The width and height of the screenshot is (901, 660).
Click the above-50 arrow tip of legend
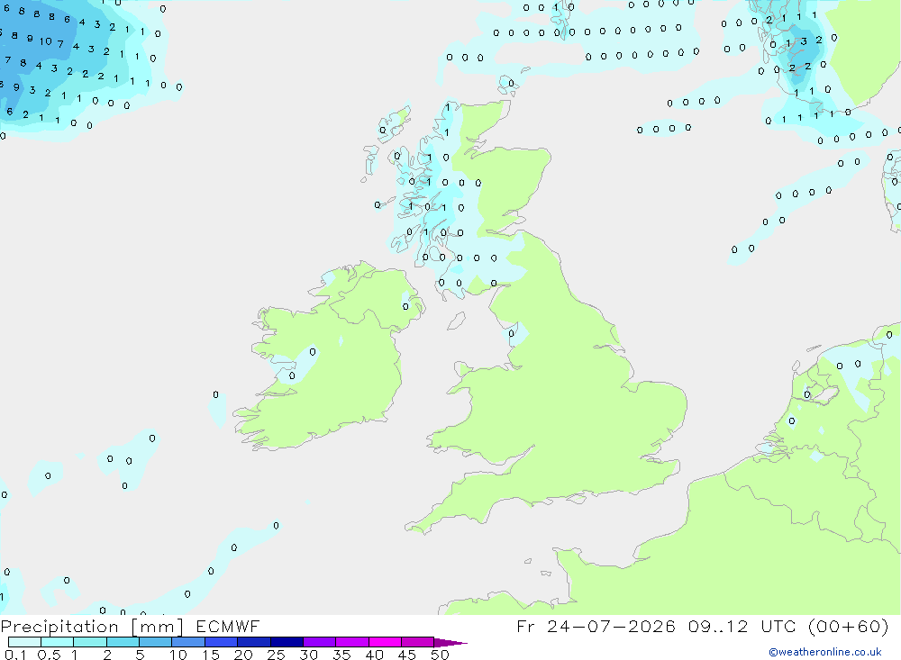tap(450, 643)
